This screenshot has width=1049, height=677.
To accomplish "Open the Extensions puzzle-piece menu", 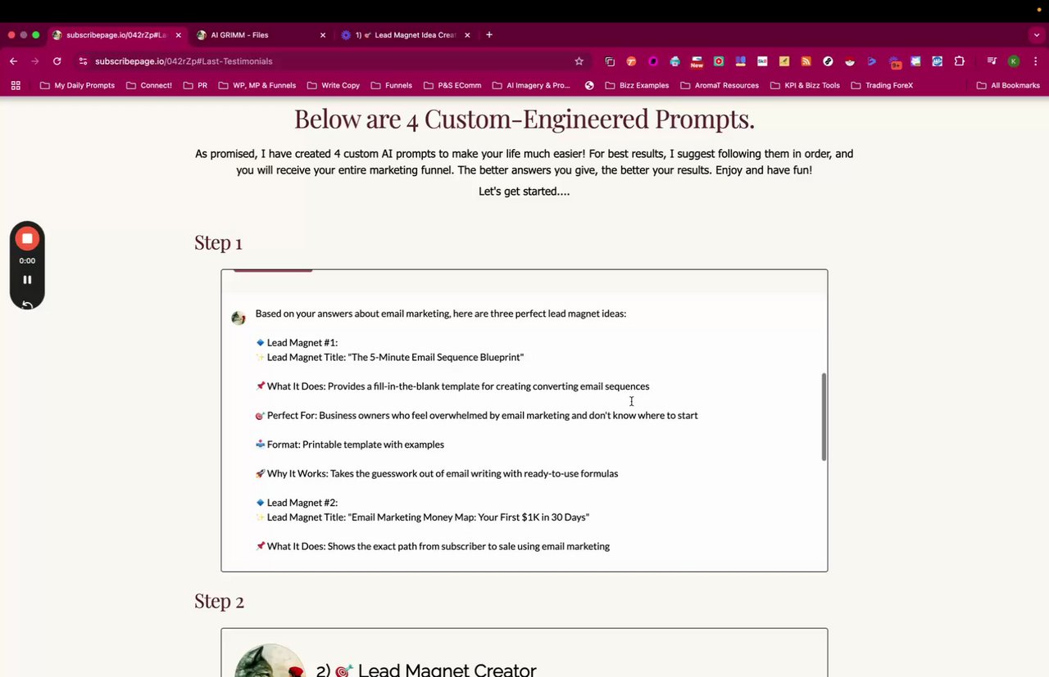I will (960, 61).
